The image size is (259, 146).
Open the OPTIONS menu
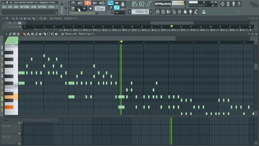(x=42, y=7)
